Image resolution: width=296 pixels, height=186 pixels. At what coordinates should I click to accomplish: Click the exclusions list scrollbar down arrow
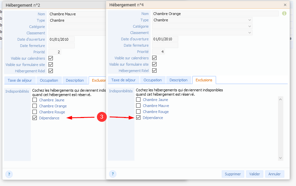tap(281, 158)
